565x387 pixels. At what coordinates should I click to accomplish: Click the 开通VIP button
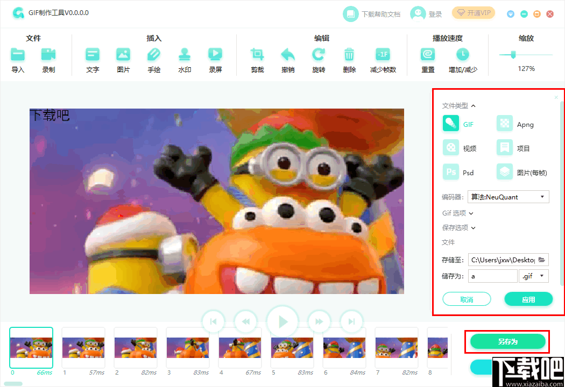(474, 13)
